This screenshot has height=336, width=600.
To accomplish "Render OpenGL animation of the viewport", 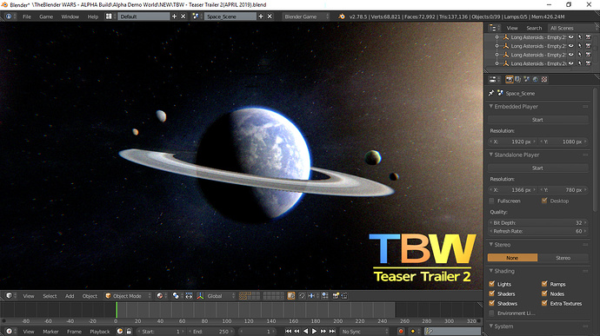I will pos(344,296).
